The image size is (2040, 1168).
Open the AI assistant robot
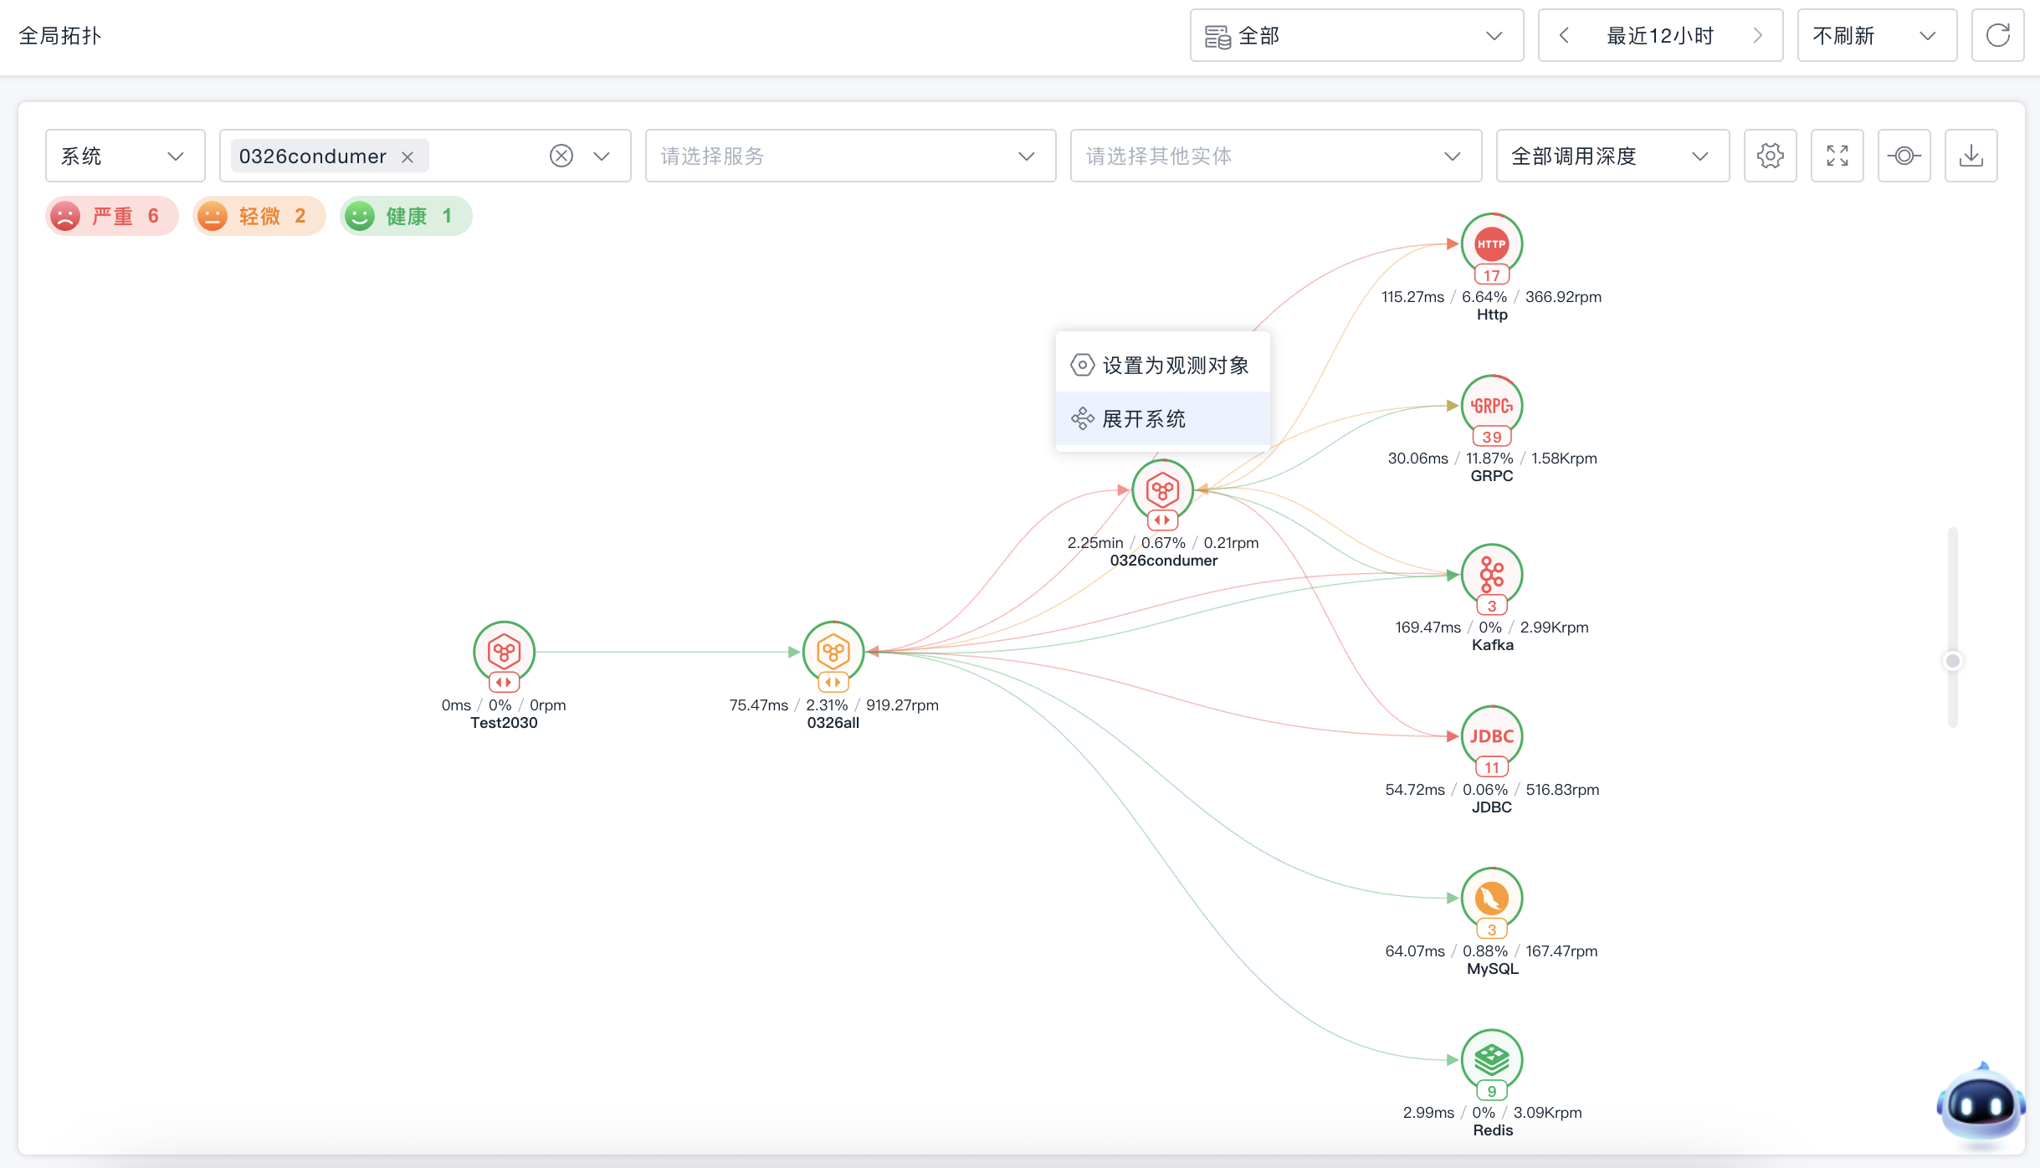point(1980,1104)
